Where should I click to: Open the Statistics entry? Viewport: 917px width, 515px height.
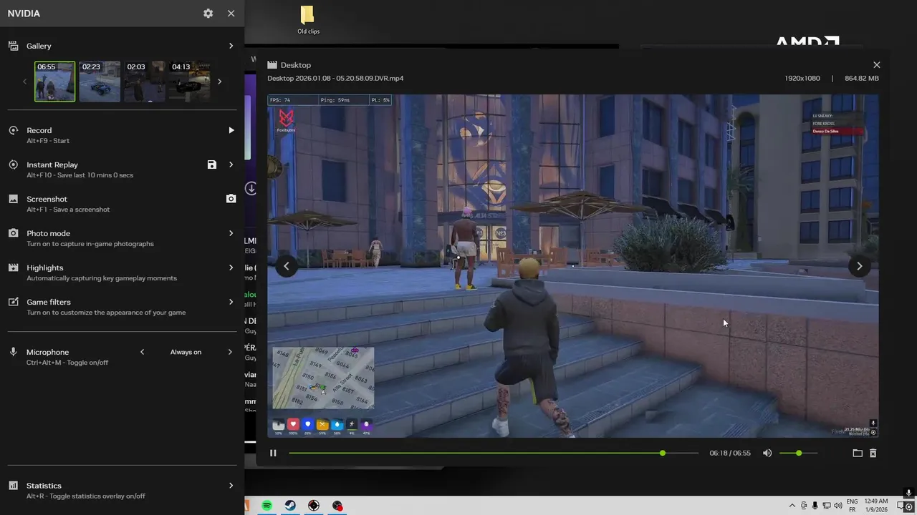(122, 491)
